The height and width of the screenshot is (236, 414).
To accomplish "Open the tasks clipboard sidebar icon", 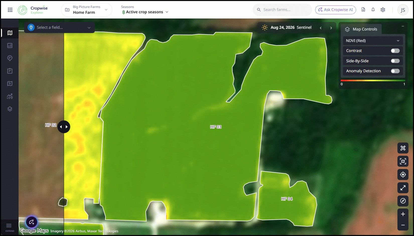I will pos(10,71).
